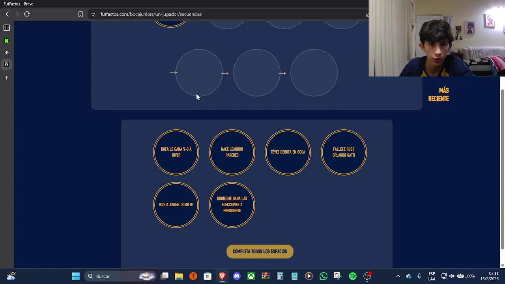This screenshot has width=505, height=284.
Task: Toggle the Brave sidebar panel icon
Action: point(7,28)
